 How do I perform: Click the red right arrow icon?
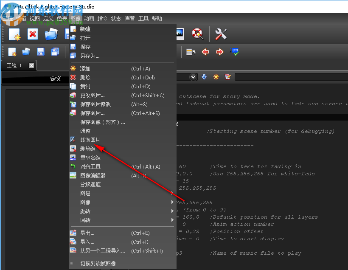pyautogui.click(x=219, y=52)
